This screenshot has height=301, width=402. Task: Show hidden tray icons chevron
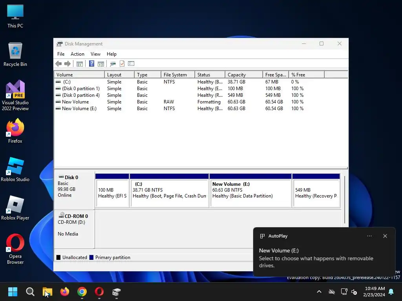[x=319, y=292]
